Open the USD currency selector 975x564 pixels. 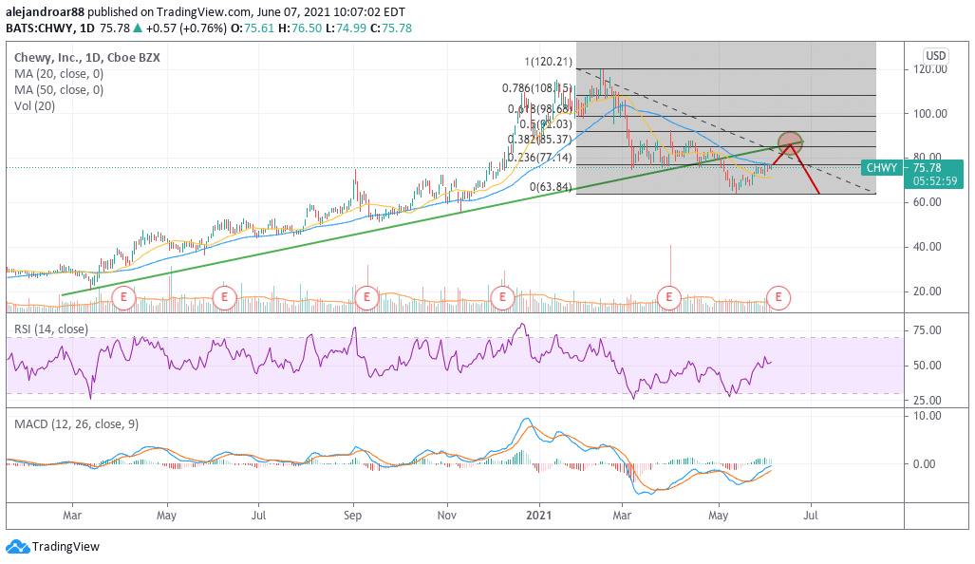tap(935, 56)
